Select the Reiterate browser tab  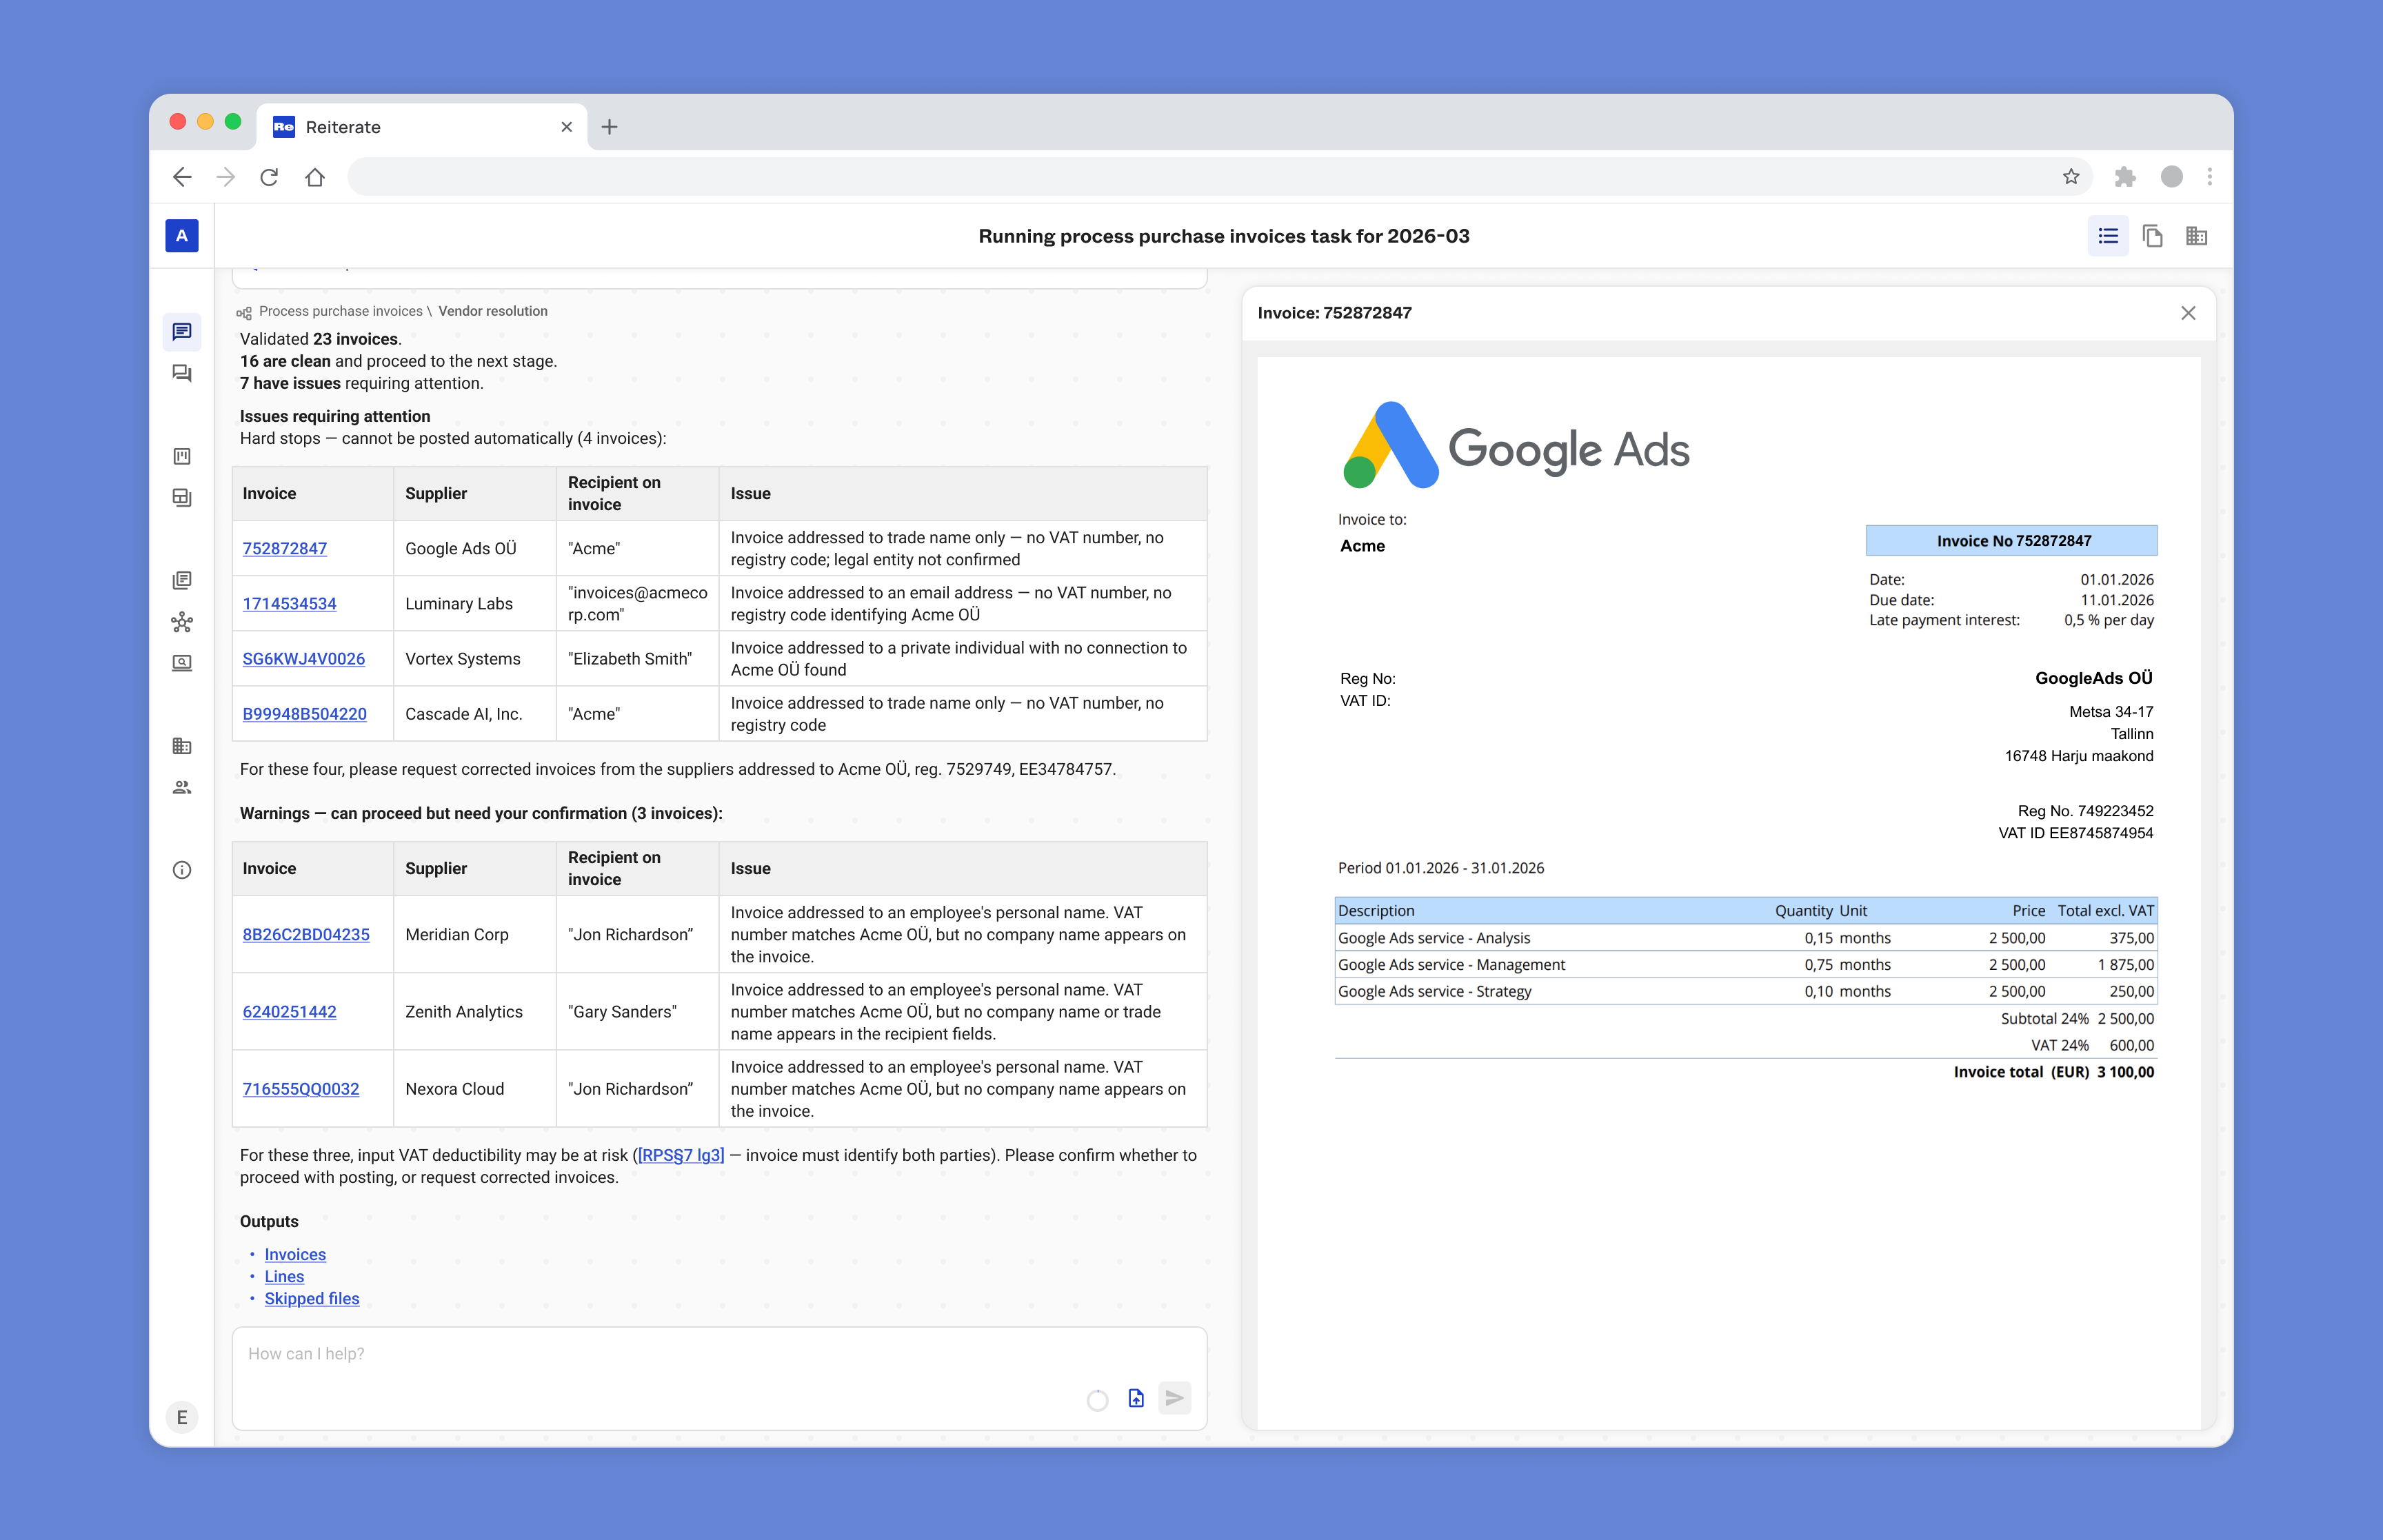pyautogui.click(x=422, y=127)
